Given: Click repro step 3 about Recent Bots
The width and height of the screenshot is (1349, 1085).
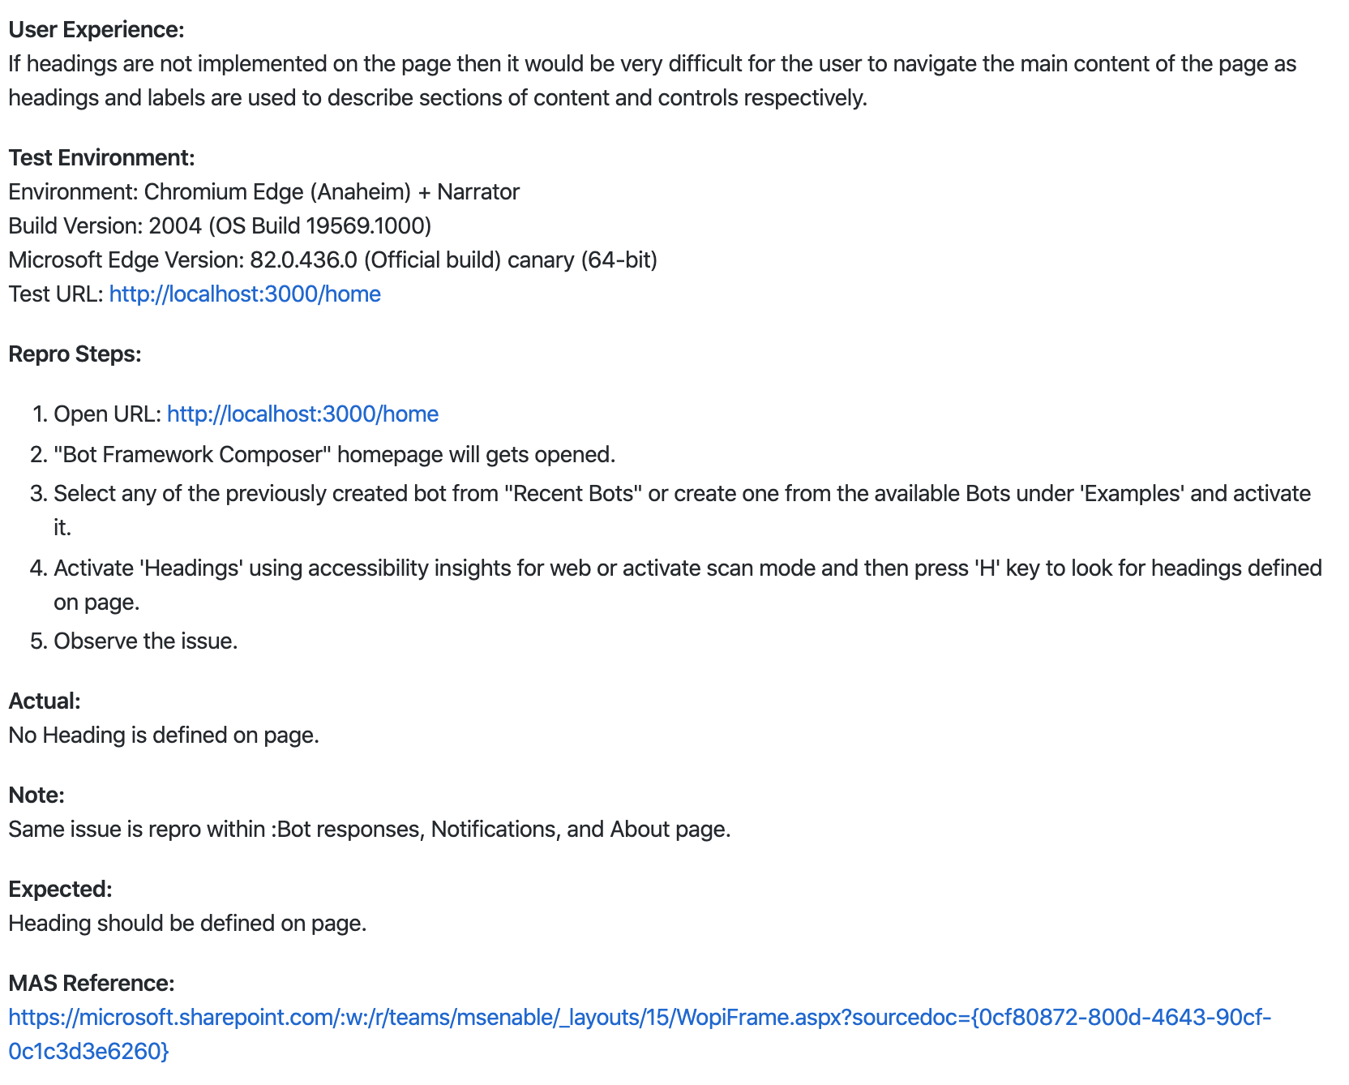Looking at the screenshot, I should [683, 511].
